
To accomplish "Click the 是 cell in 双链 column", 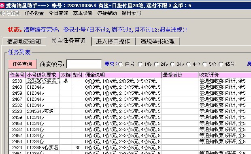I will click(x=66, y=81).
